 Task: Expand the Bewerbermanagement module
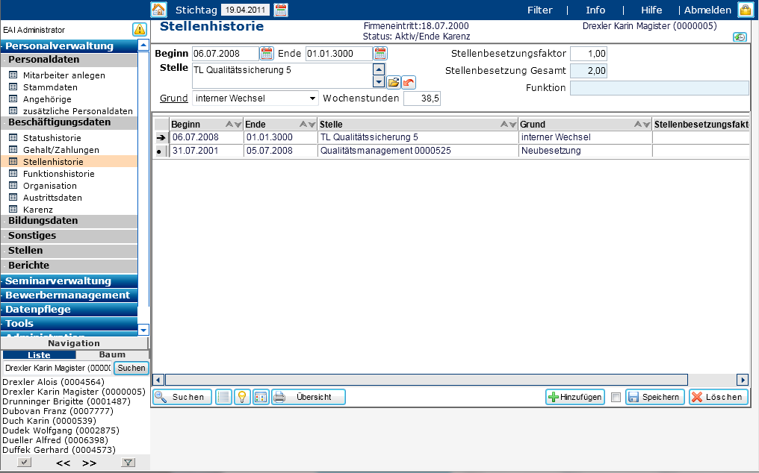coord(69,295)
